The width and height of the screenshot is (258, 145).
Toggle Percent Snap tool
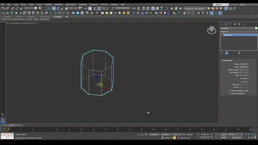[104, 8]
